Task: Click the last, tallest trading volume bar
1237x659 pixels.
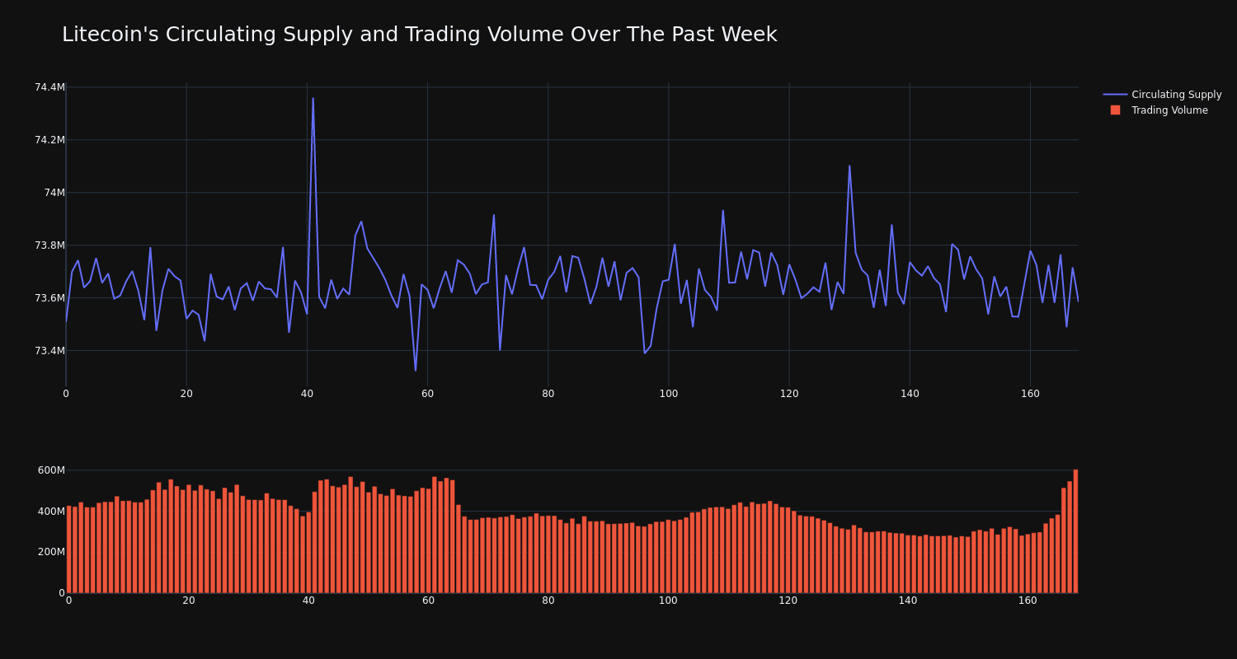Action: coord(1075,531)
